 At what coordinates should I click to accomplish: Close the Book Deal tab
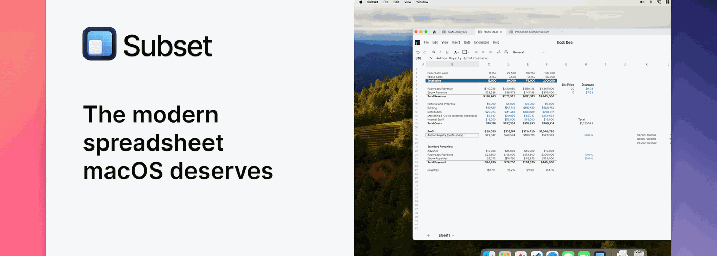(501, 32)
